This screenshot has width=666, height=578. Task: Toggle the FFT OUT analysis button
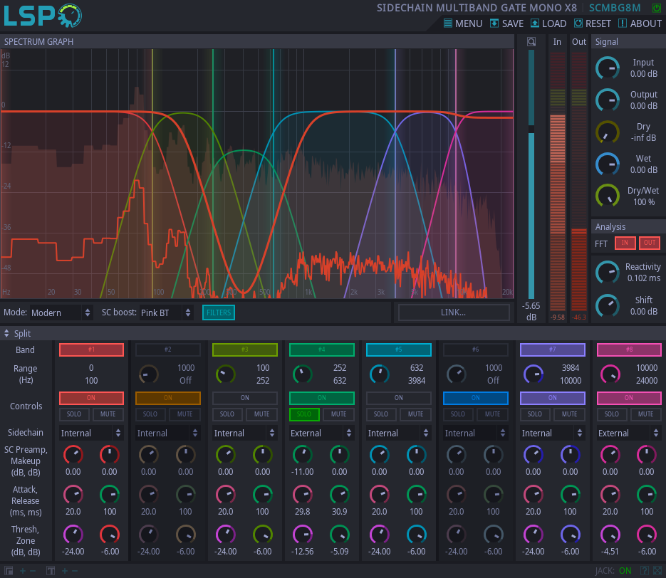650,243
